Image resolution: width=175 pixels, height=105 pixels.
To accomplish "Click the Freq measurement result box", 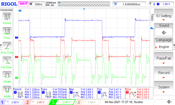I will coord(55,93).
